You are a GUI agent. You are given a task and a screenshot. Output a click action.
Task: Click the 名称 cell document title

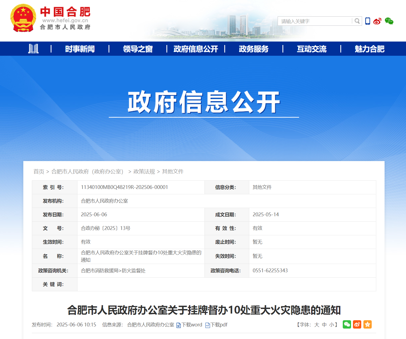(141, 256)
